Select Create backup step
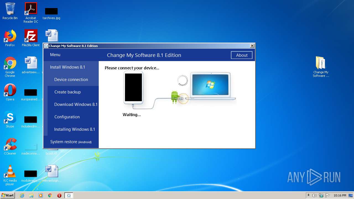This screenshot has height=199, width=354. pyautogui.click(x=73, y=92)
